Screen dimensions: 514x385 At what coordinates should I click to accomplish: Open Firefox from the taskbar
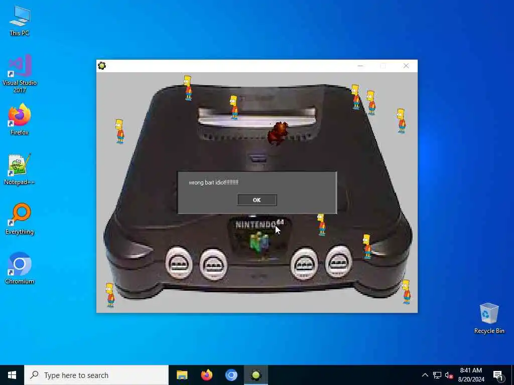click(x=206, y=375)
